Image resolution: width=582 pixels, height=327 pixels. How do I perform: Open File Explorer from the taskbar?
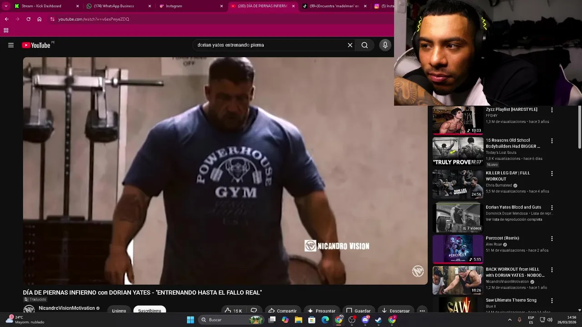(x=298, y=320)
